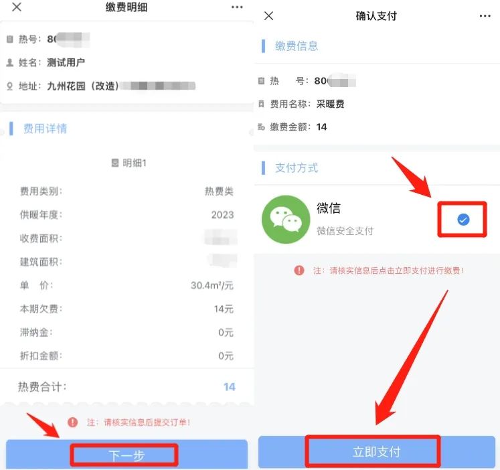Open the three-dot menu on 缴费明细
This screenshot has height=470, width=500.
point(237,7)
